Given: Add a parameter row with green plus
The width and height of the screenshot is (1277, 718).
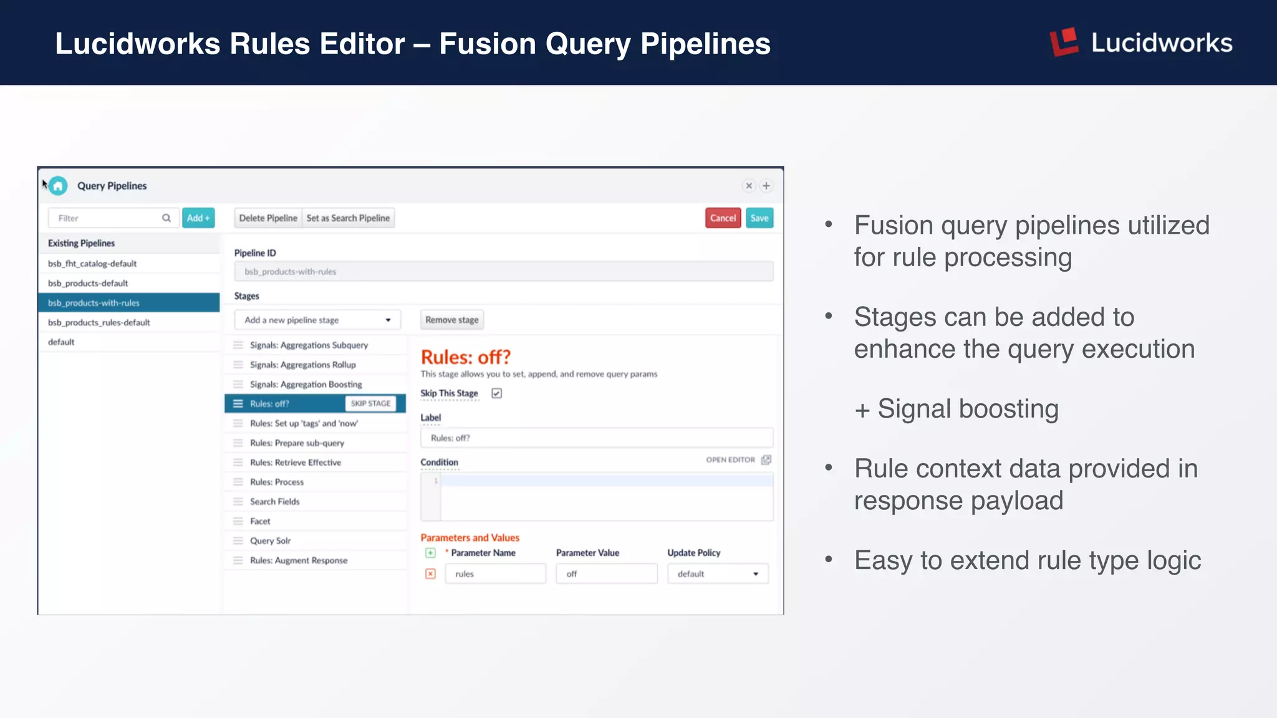Looking at the screenshot, I should click(430, 553).
